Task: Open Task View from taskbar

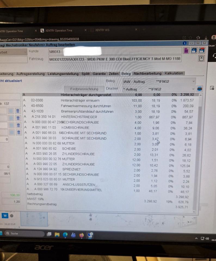Action: pyautogui.click(x=49, y=234)
